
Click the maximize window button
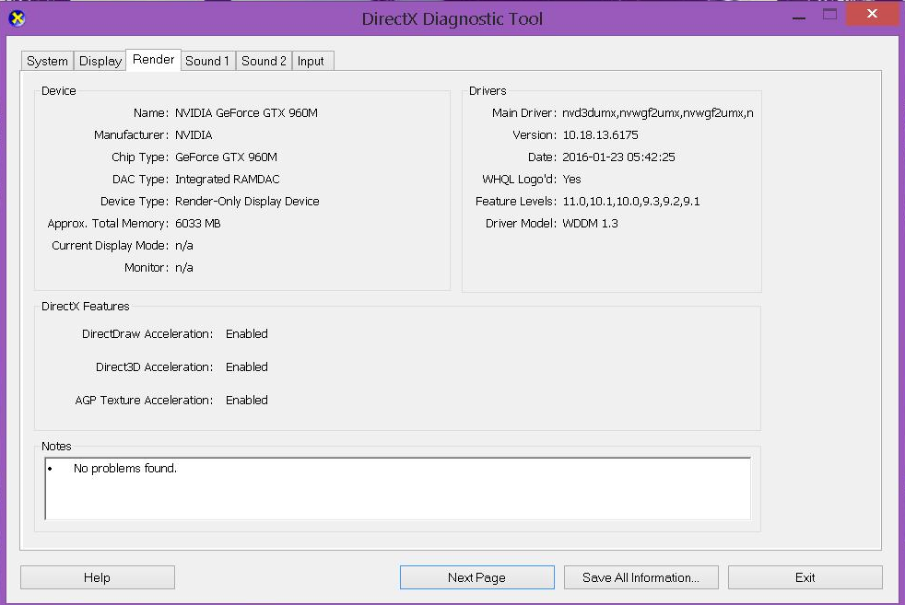point(829,14)
